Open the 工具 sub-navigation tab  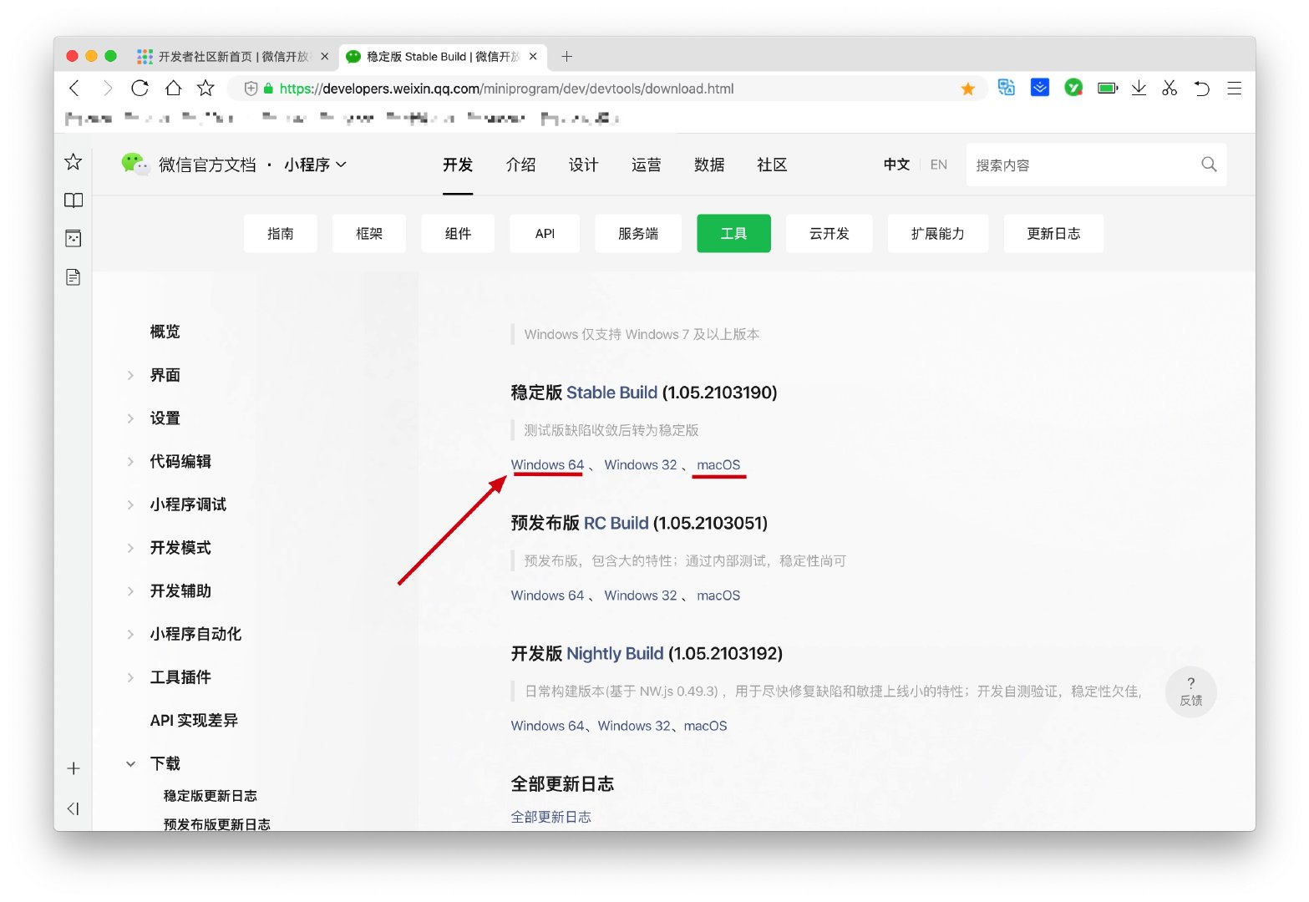733,234
